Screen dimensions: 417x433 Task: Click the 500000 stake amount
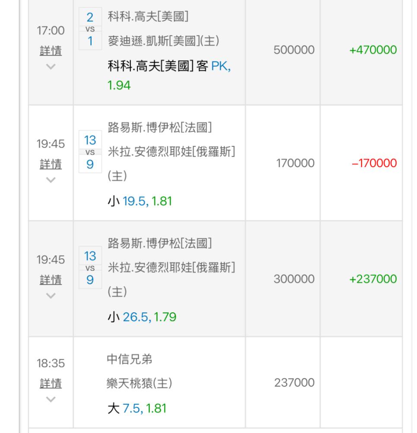pyautogui.click(x=294, y=50)
